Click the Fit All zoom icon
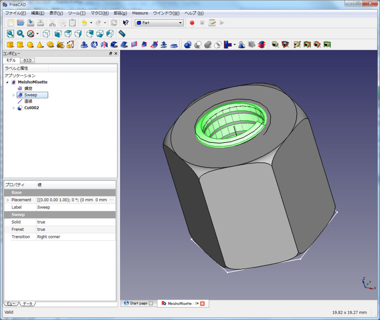The image size is (380, 320). point(10,34)
